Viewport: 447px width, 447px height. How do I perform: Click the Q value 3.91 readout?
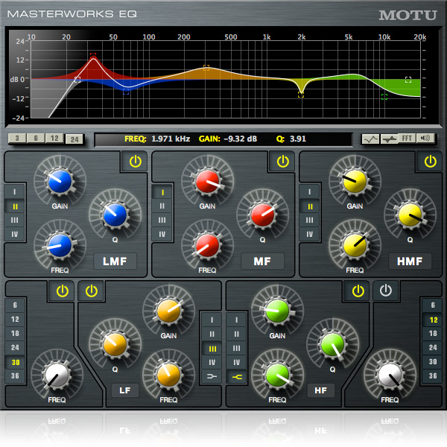pyautogui.click(x=298, y=139)
